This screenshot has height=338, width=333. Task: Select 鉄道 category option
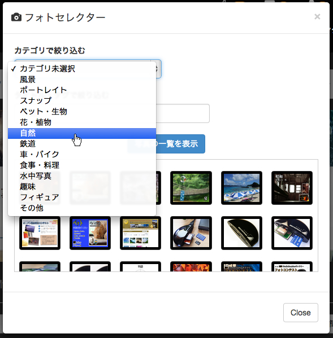point(82,144)
